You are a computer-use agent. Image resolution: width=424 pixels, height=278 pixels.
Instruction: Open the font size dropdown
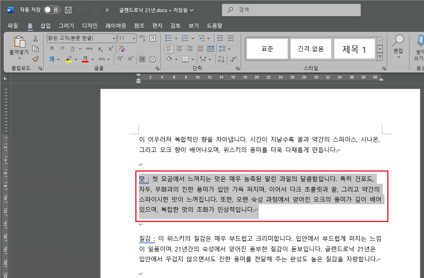point(134,38)
